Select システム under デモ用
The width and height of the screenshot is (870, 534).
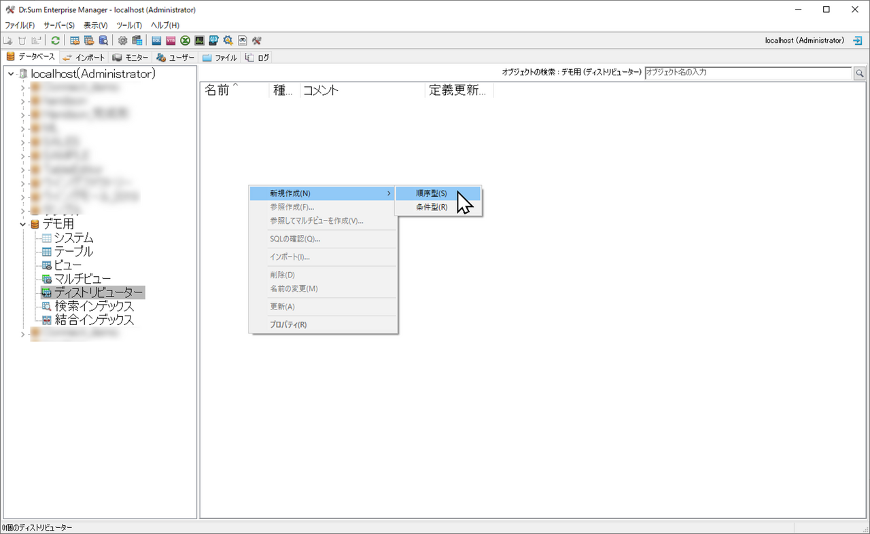74,237
